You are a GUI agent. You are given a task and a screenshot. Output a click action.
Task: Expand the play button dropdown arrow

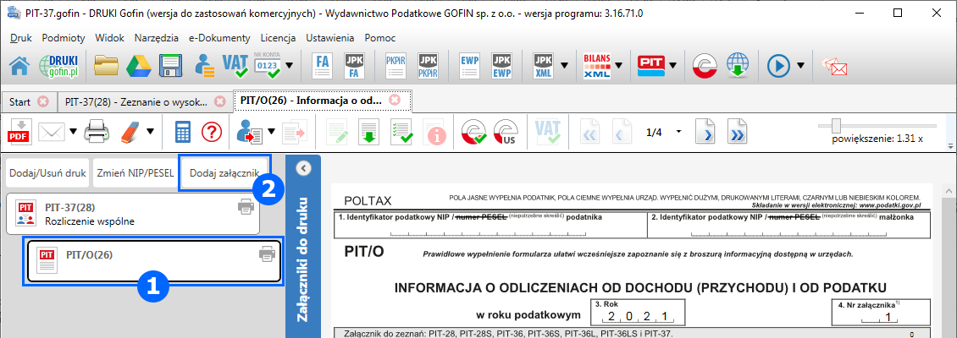coord(800,64)
